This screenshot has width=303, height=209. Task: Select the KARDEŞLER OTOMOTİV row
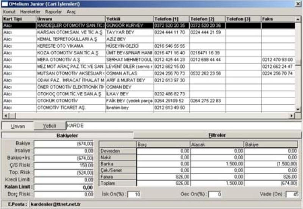point(149,25)
